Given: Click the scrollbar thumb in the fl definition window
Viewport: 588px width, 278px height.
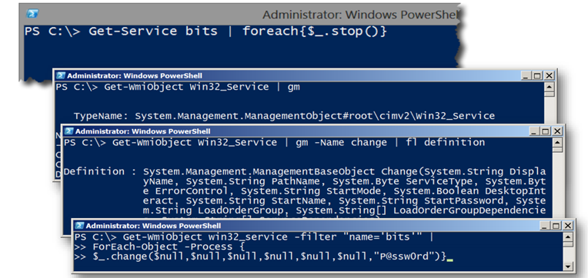Looking at the screenshot, I should tap(558, 150).
